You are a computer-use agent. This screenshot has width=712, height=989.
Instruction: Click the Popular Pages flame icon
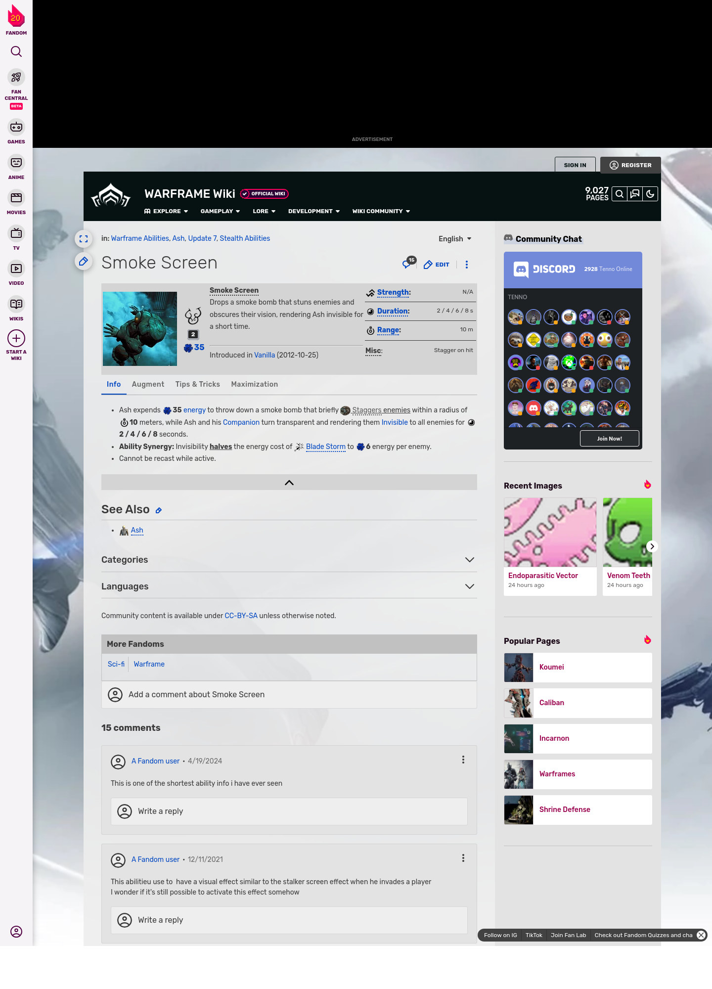tap(647, 640)
